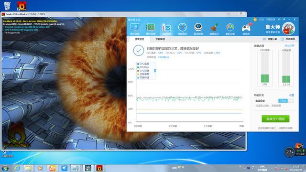Open the blue bird taskbar icon

click(x=64, y=168)
